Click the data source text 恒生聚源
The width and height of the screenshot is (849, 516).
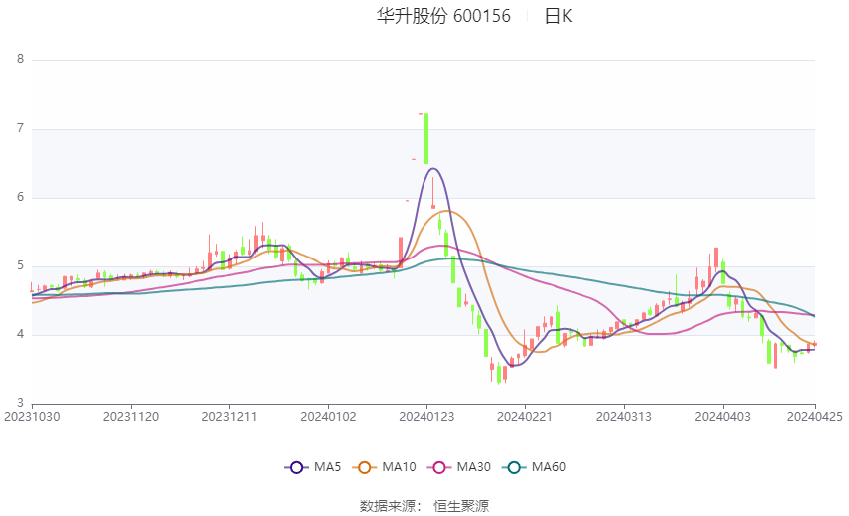click(x=461, y=506)
